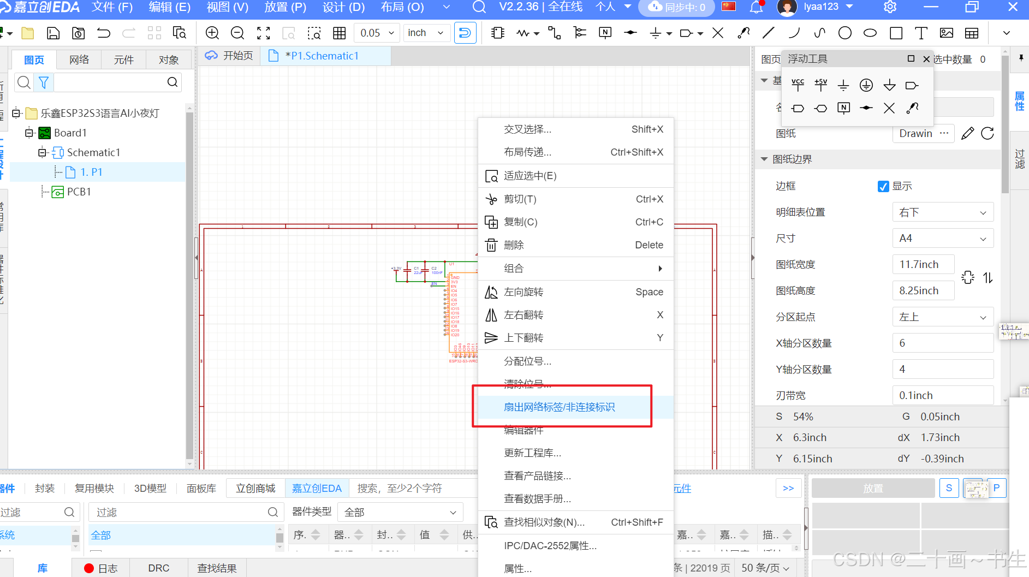Open the 组合 submenu
This screenshot has width=1029, height=577.
[576, 269]
